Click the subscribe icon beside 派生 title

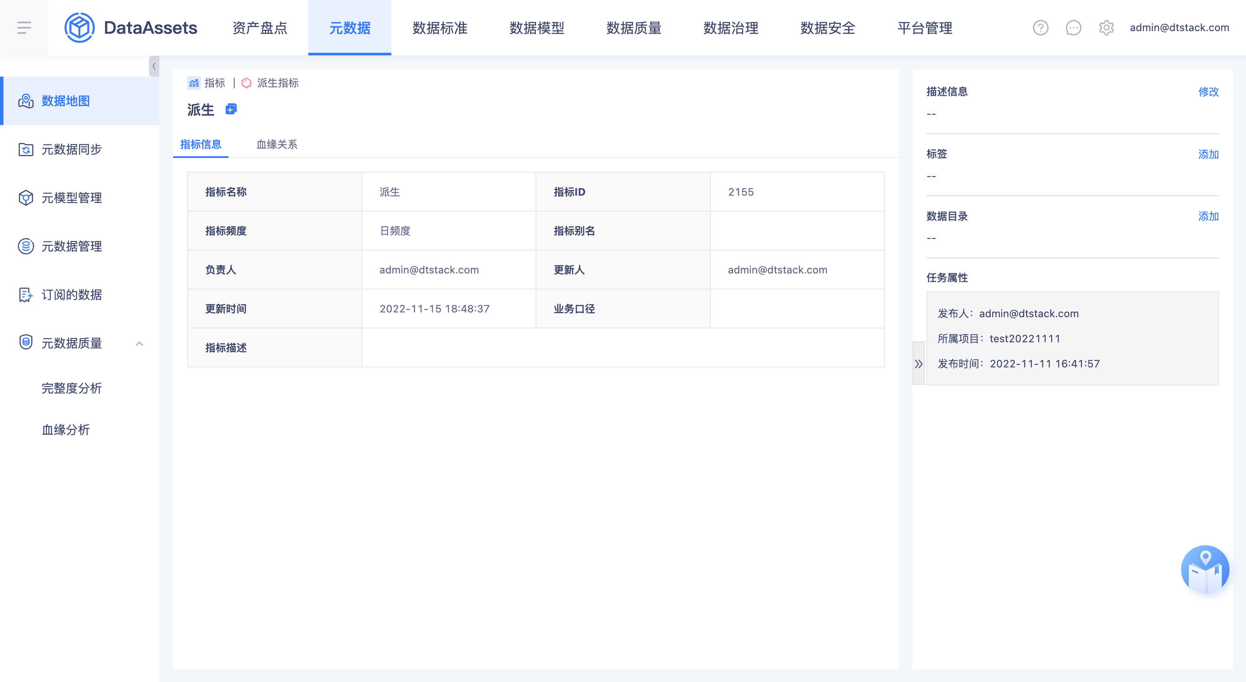(x=231, y=109)
